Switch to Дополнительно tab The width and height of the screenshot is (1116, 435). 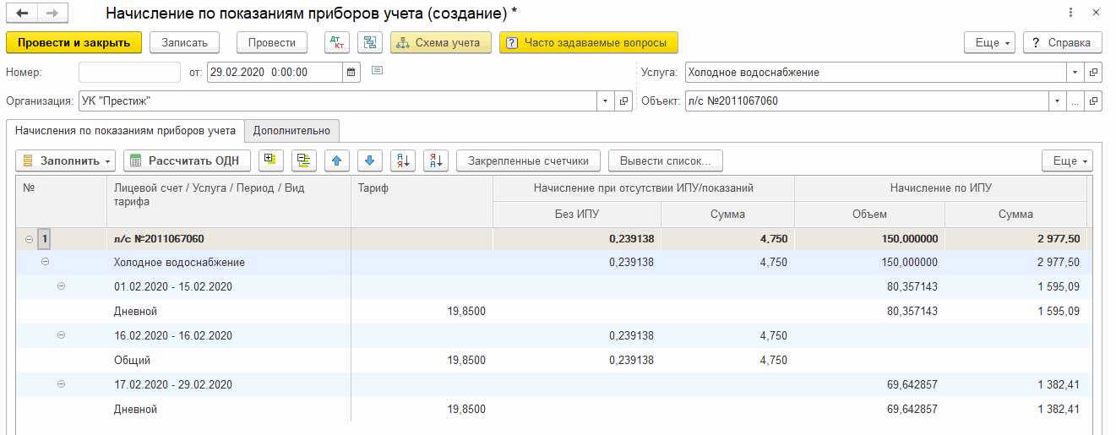click(x=292, y=131)
